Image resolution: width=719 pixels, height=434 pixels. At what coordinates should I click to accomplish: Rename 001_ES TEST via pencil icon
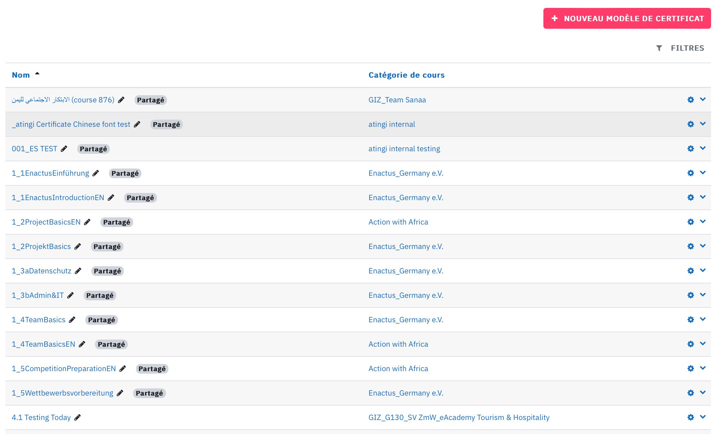coord(64,149)
